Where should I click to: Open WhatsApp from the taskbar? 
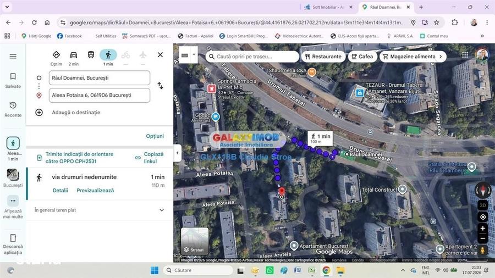coord(269,270)
